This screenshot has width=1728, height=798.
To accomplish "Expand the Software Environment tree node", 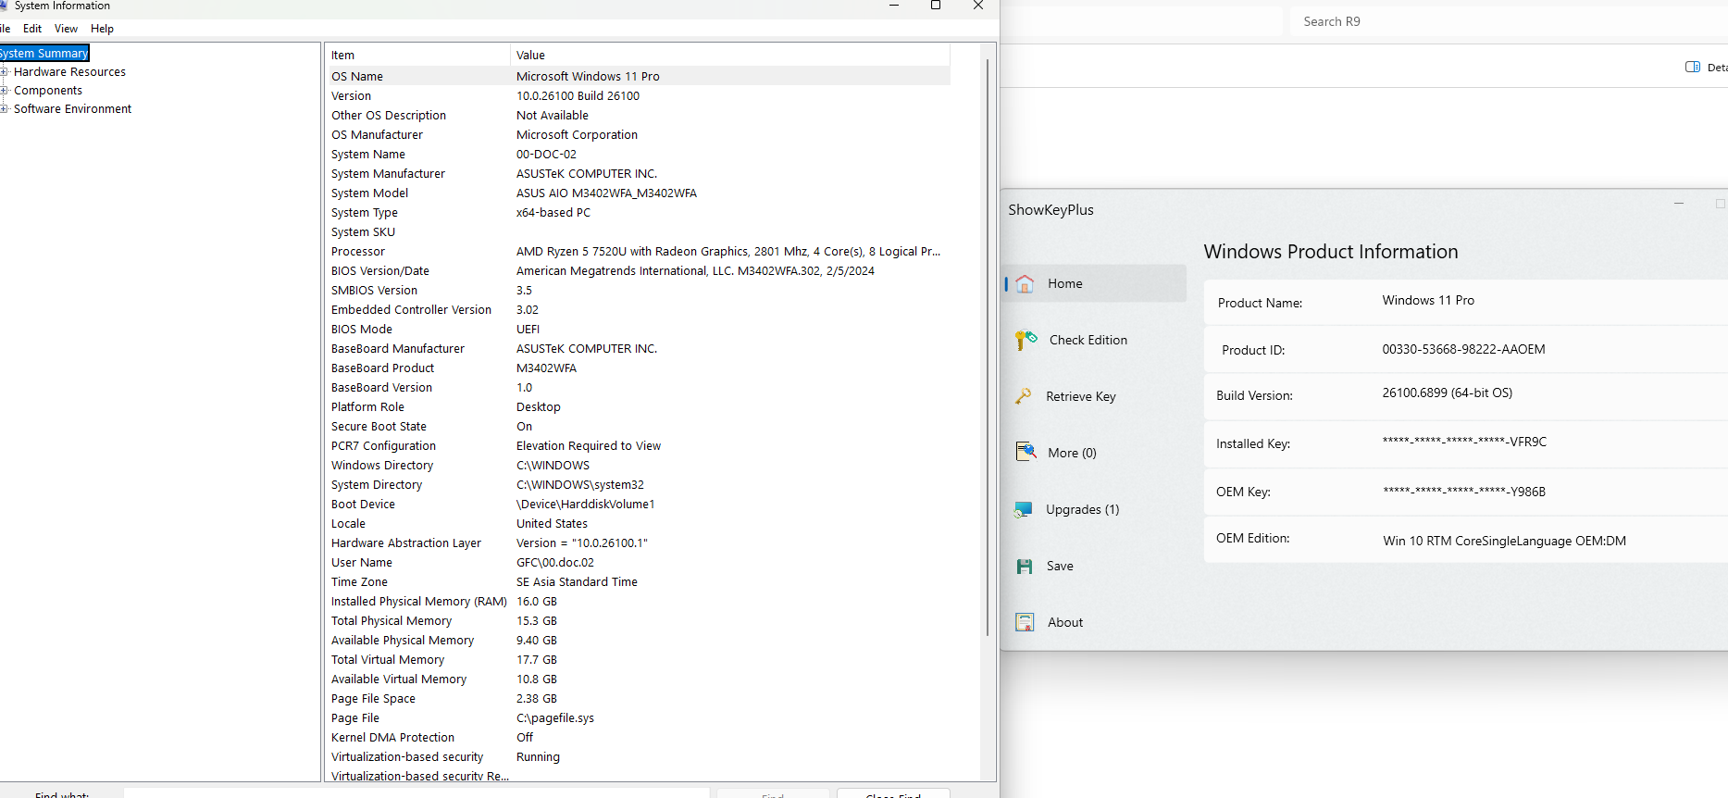I will (5, 109).
